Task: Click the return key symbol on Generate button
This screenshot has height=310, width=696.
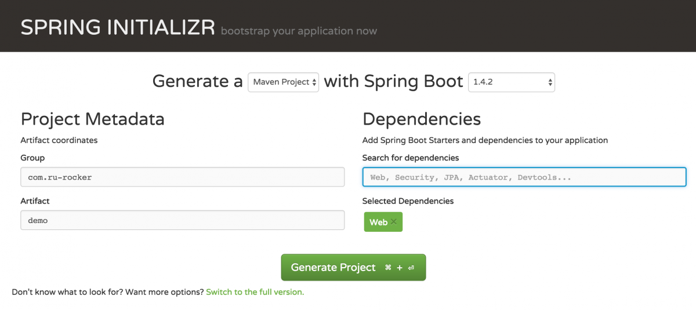Action: click(411, 268)
